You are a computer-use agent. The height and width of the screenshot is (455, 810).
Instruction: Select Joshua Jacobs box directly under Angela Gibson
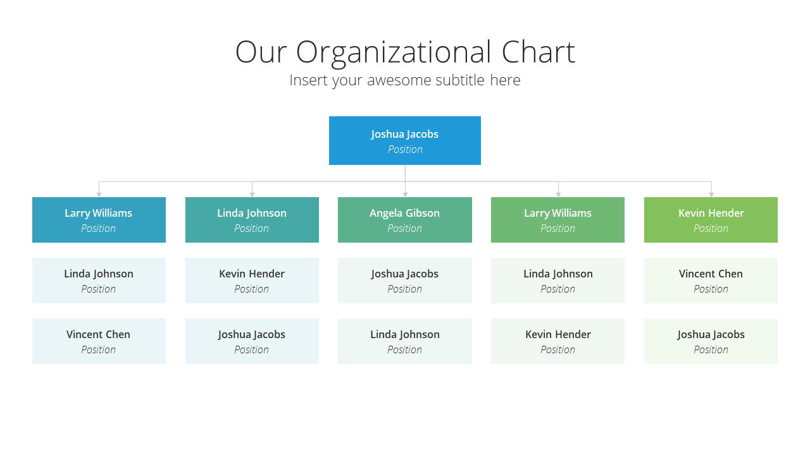(x=405, y=281)
